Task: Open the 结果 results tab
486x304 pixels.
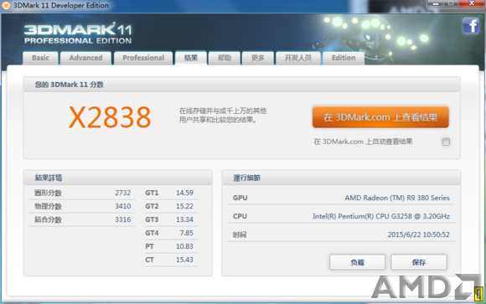Action: (191, 58)
